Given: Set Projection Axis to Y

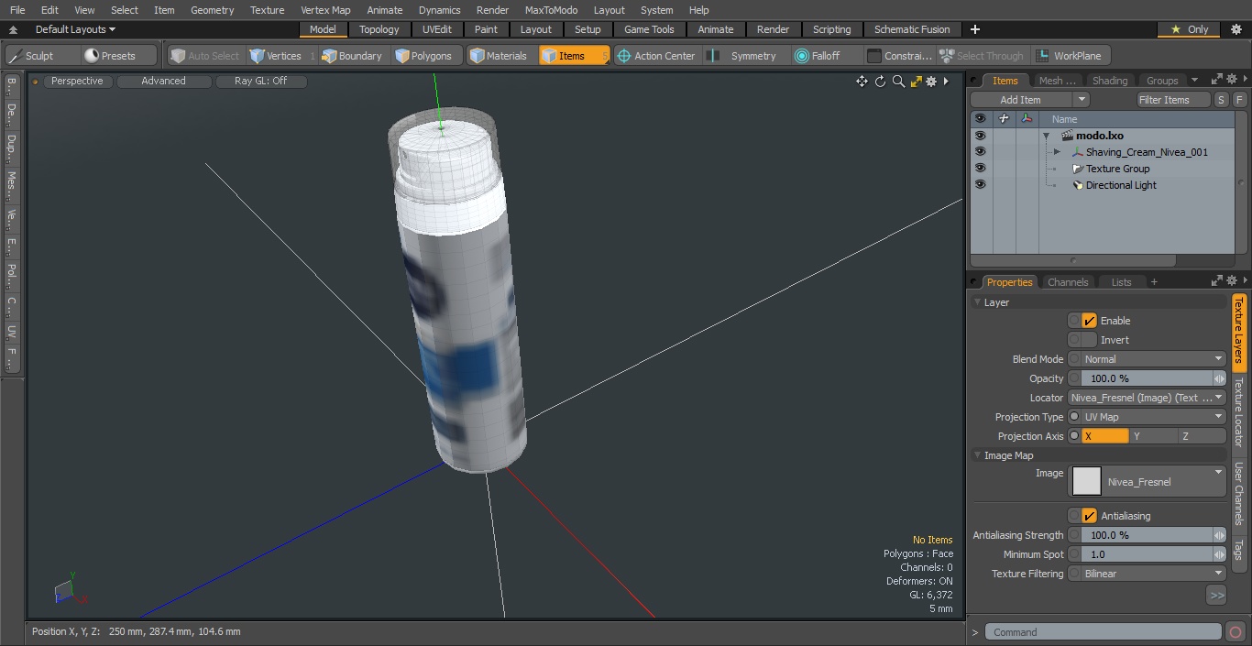Looking at the screenshot, I should 1153,436.
